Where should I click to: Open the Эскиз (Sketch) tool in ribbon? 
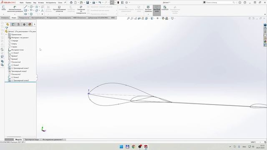(x=3, y=8)
